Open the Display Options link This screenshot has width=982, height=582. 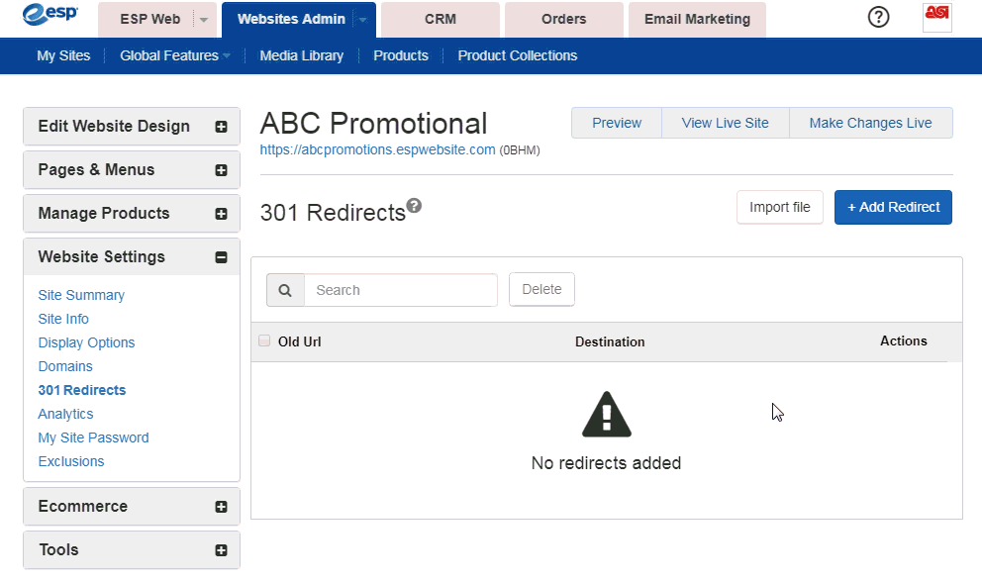tap(86, 342)
